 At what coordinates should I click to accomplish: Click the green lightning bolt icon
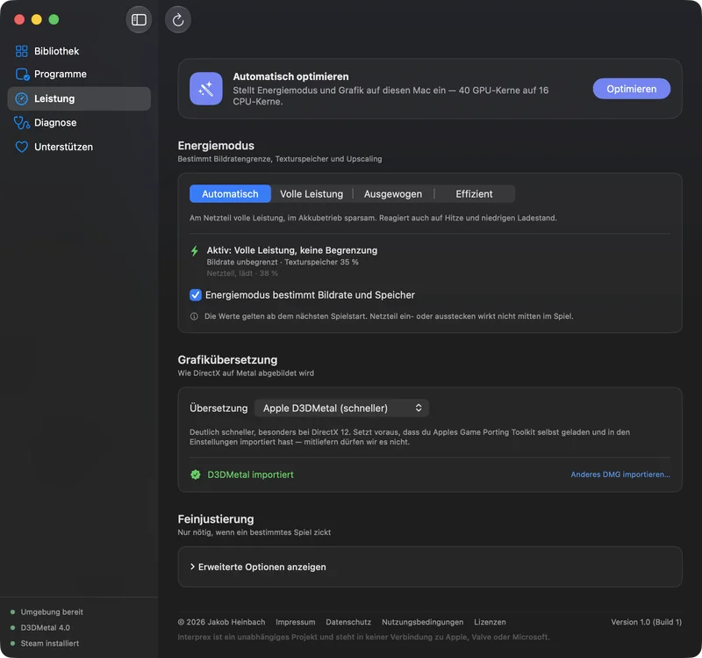[x=194, y=251]
